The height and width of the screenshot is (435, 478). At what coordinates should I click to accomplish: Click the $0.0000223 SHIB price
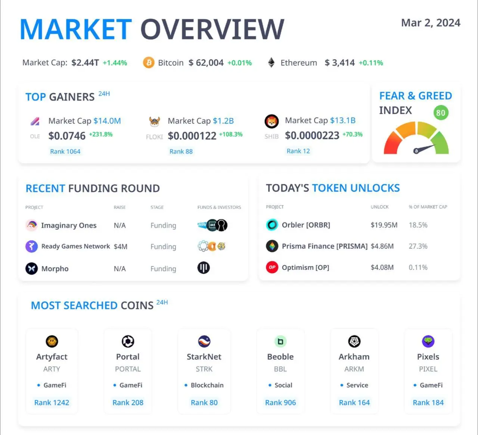coord(312,135)
